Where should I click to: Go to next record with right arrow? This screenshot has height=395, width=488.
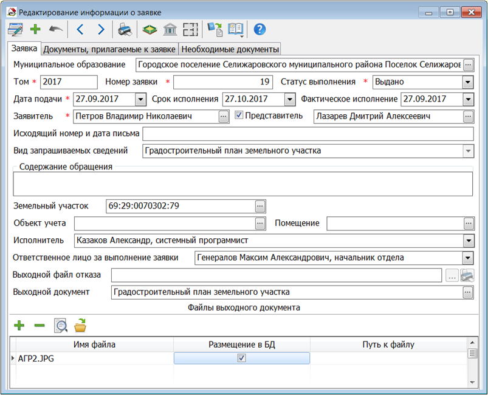tap(100, 29)
